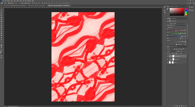Select the Eyedropper tool
The image size is (195, 107).
[1, 20]
